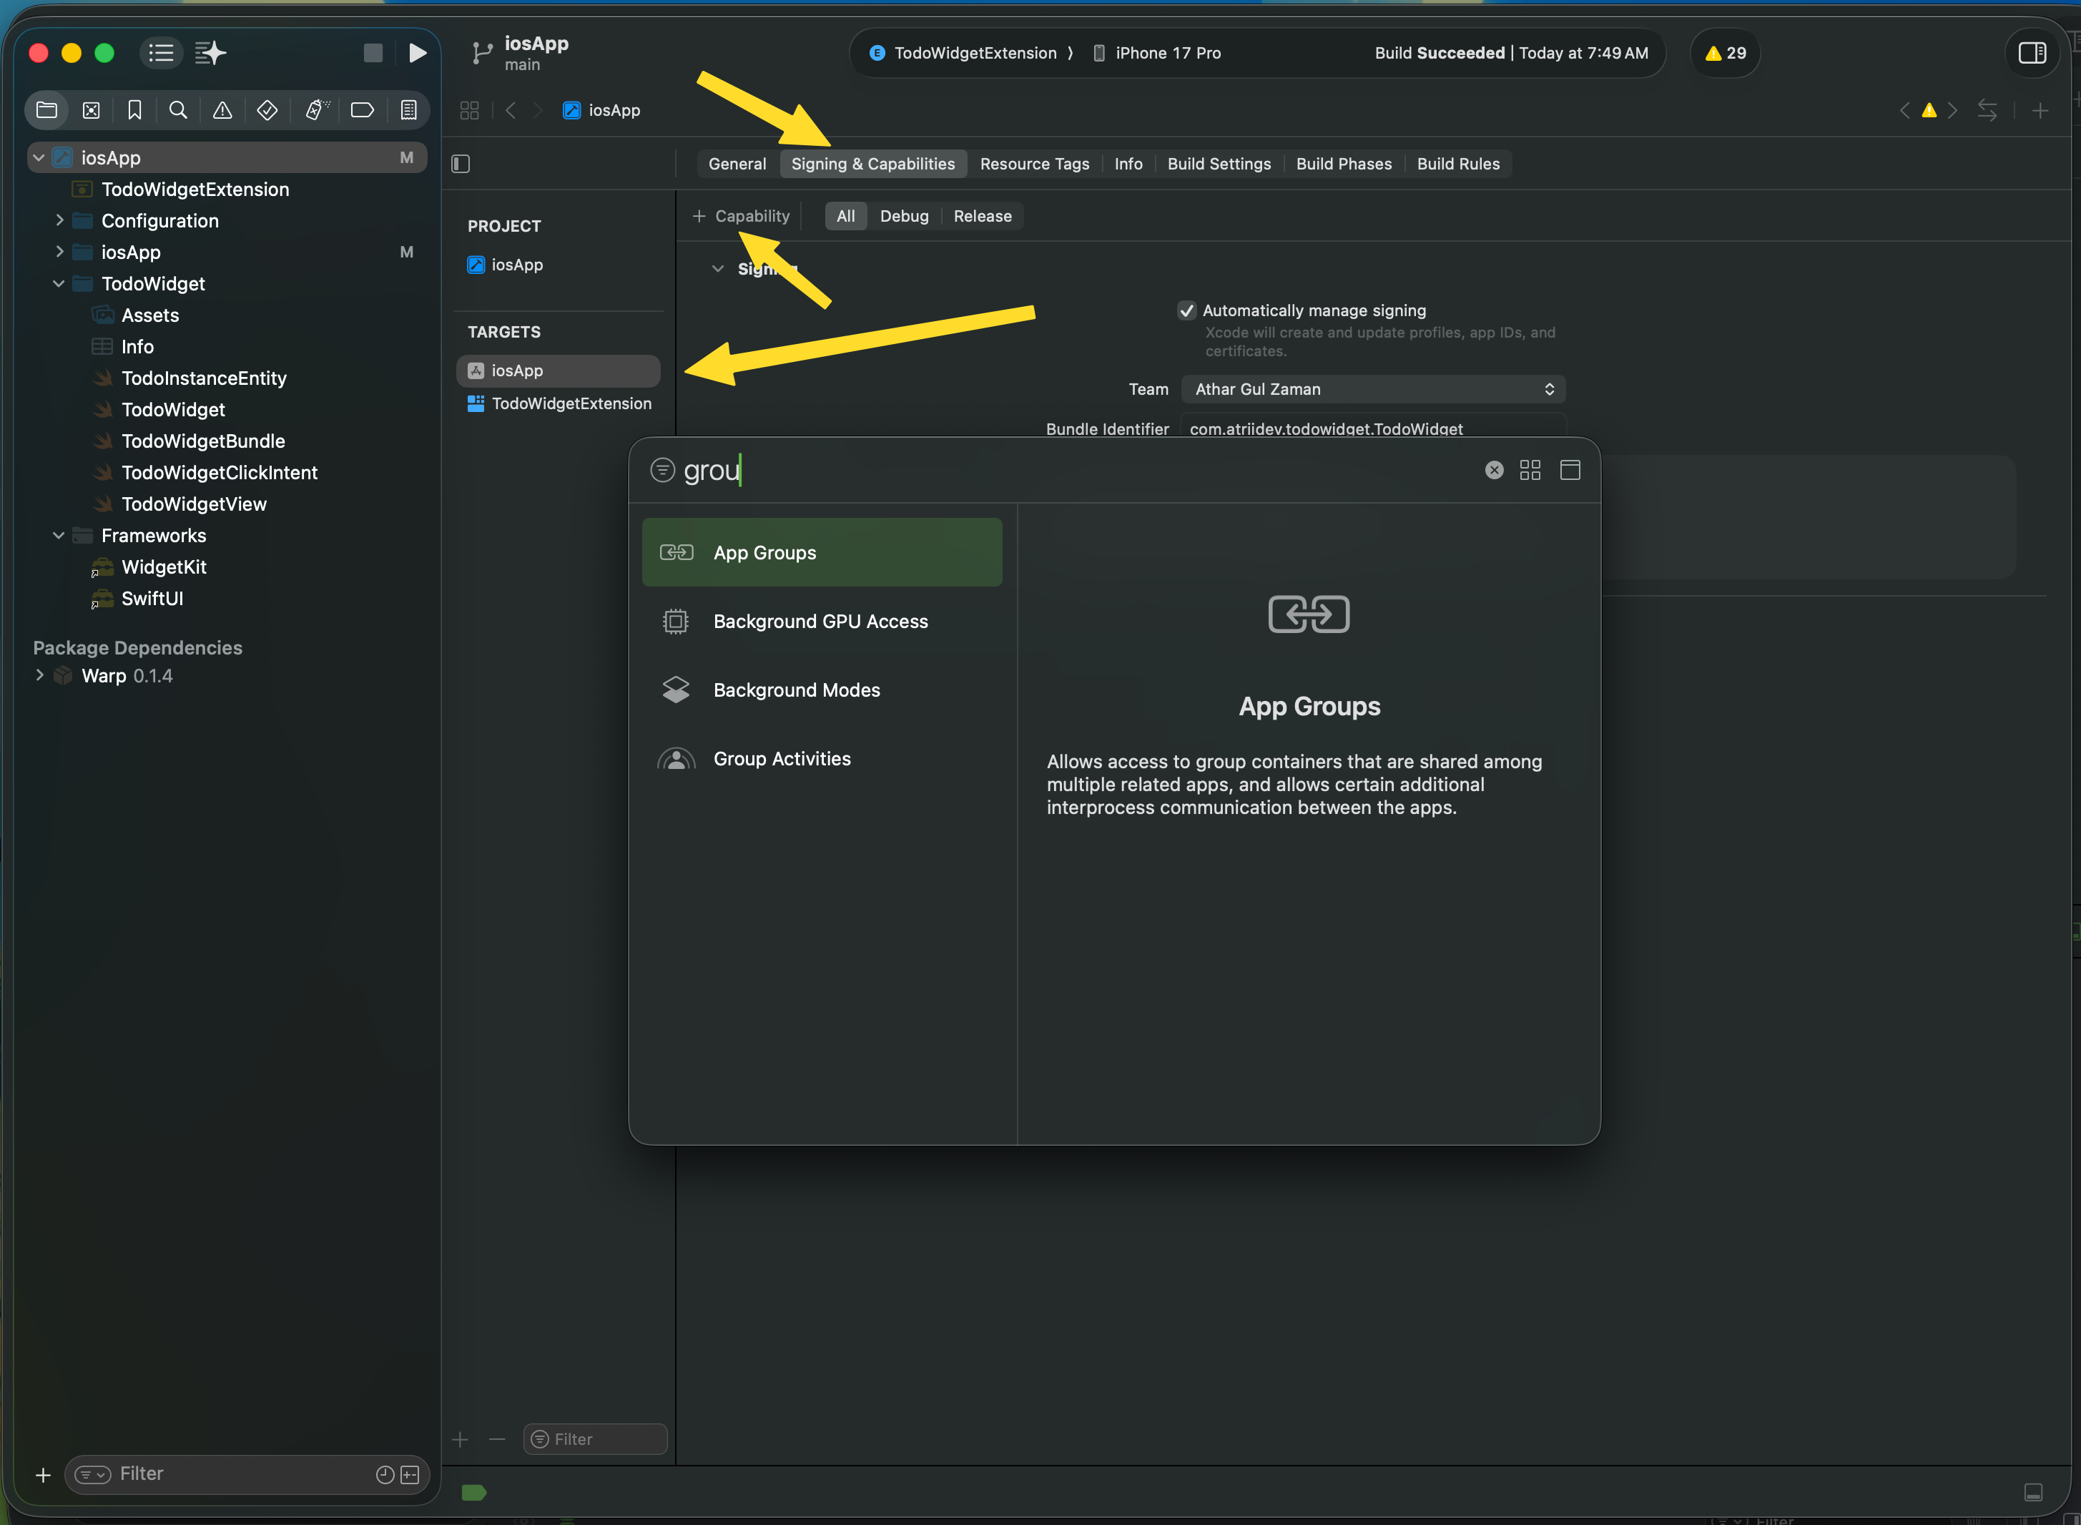Viewport: 2081px width, 1525px height.
Task: Open the project navigator folder icon
Action: point(46,110)
